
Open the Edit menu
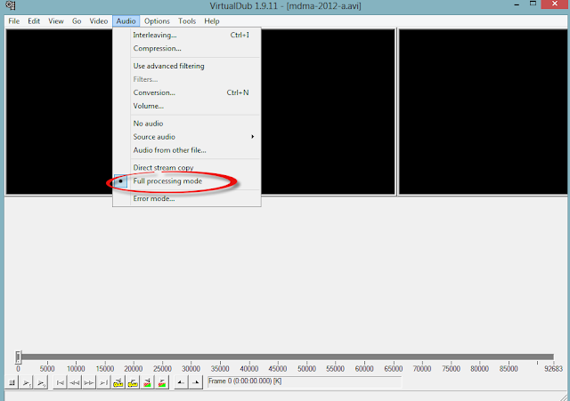pos(34,21)
